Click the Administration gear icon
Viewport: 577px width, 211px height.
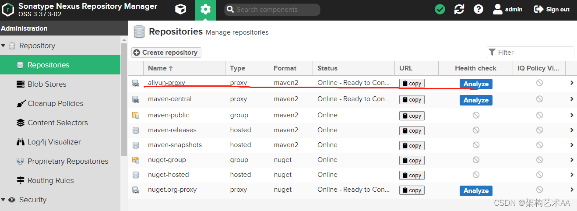[x=205, y=10]
